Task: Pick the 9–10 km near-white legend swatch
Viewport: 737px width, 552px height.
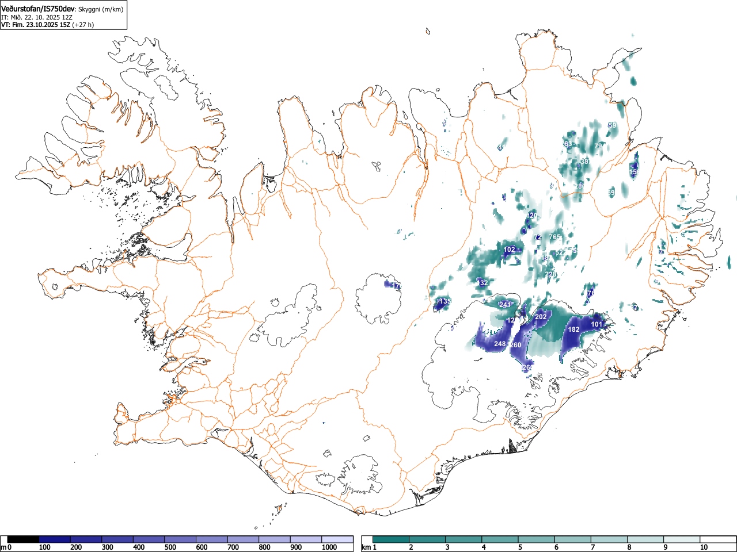Action: 682,539
